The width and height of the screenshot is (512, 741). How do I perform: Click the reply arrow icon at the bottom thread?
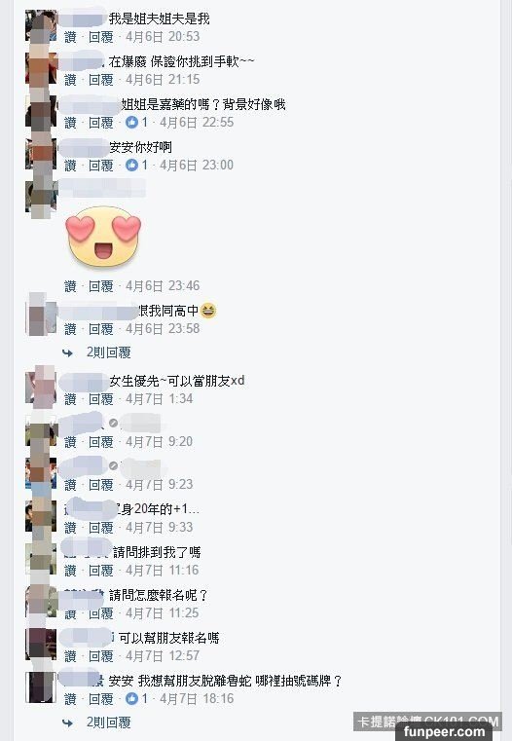[67, 722]
